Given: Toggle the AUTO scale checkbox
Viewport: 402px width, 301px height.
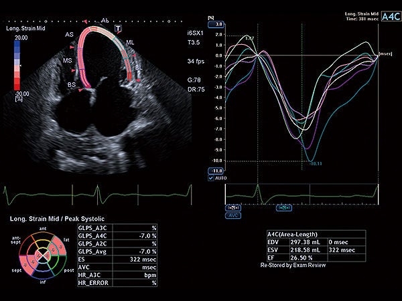Looking at the screenshot, I should click(211, 178).
